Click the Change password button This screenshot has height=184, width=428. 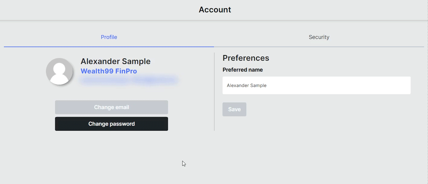(x=112, y=124)
